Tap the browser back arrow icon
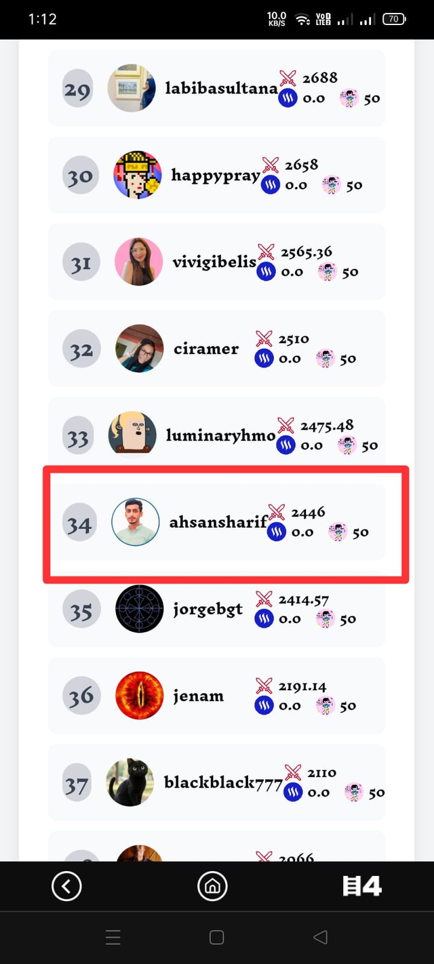This screenshot has width=434, height=964. (x=66, y=885)
